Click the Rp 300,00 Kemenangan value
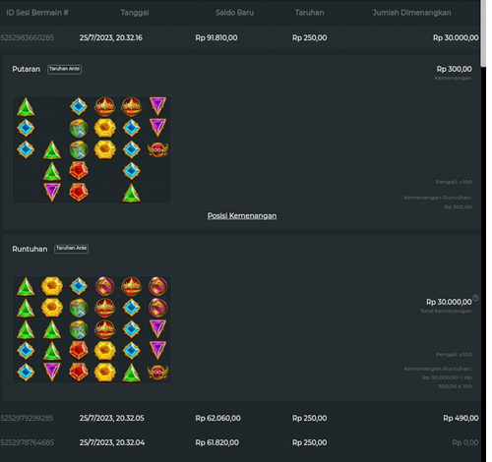Screen dimensions: 492x462 454,69
